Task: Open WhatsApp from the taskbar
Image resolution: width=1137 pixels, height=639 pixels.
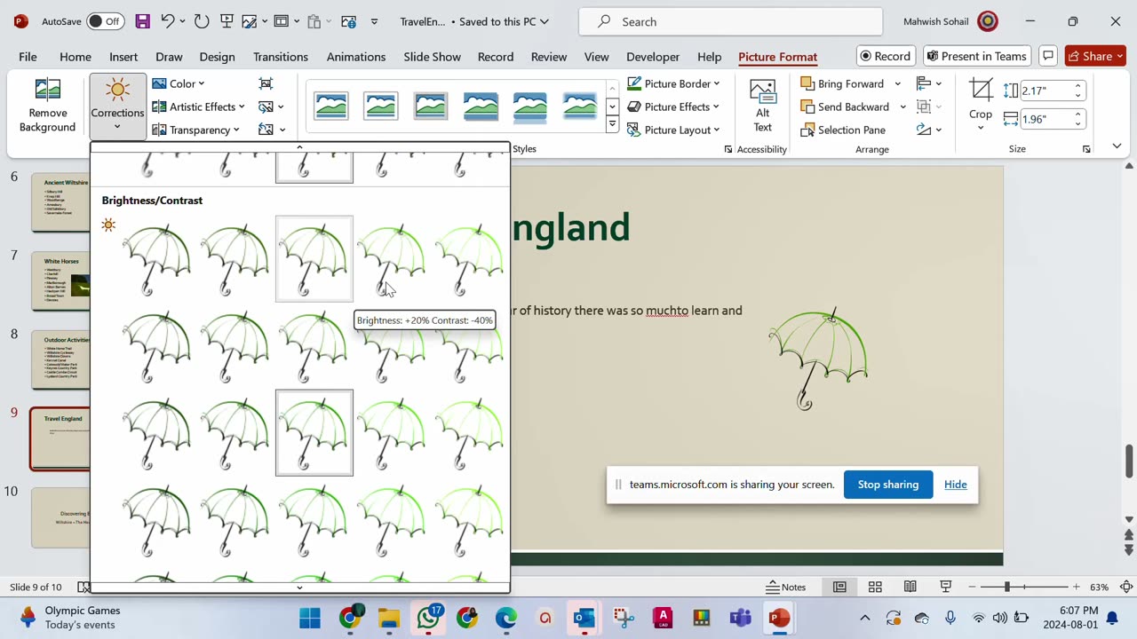Action: pos(429,618)
